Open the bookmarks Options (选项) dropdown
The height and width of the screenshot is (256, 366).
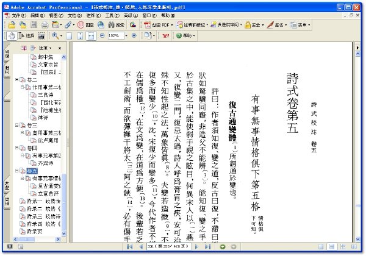[45, 48]
